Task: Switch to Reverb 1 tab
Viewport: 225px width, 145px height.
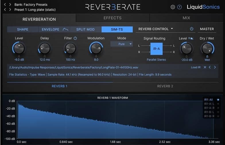Action: point(60,86)
